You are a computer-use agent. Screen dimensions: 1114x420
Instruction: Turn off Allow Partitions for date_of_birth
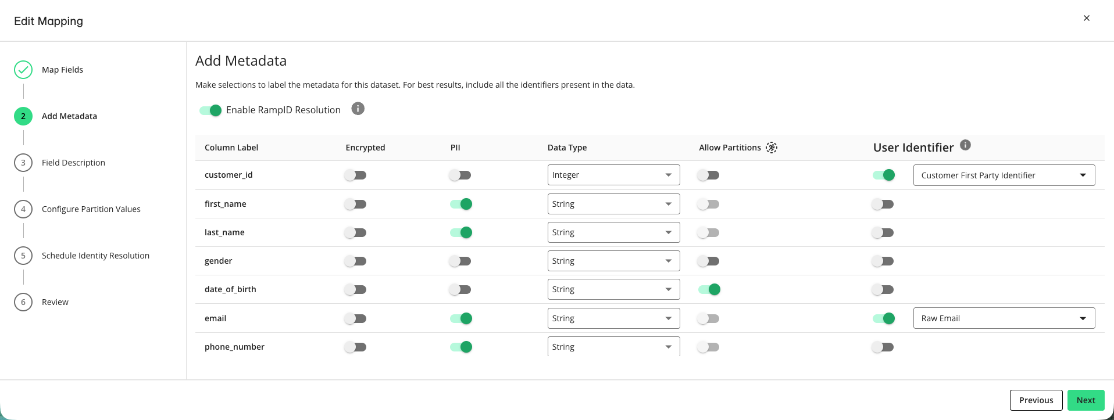pyautogui.click(x=709, y=289)
